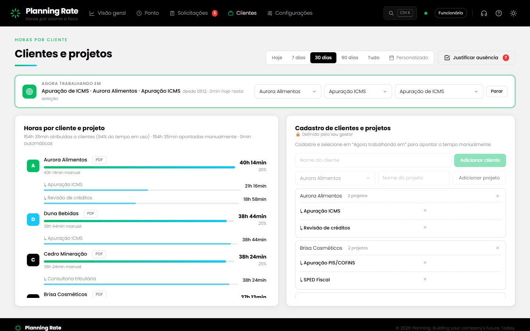Click the Parar button

tap(497, 91)
